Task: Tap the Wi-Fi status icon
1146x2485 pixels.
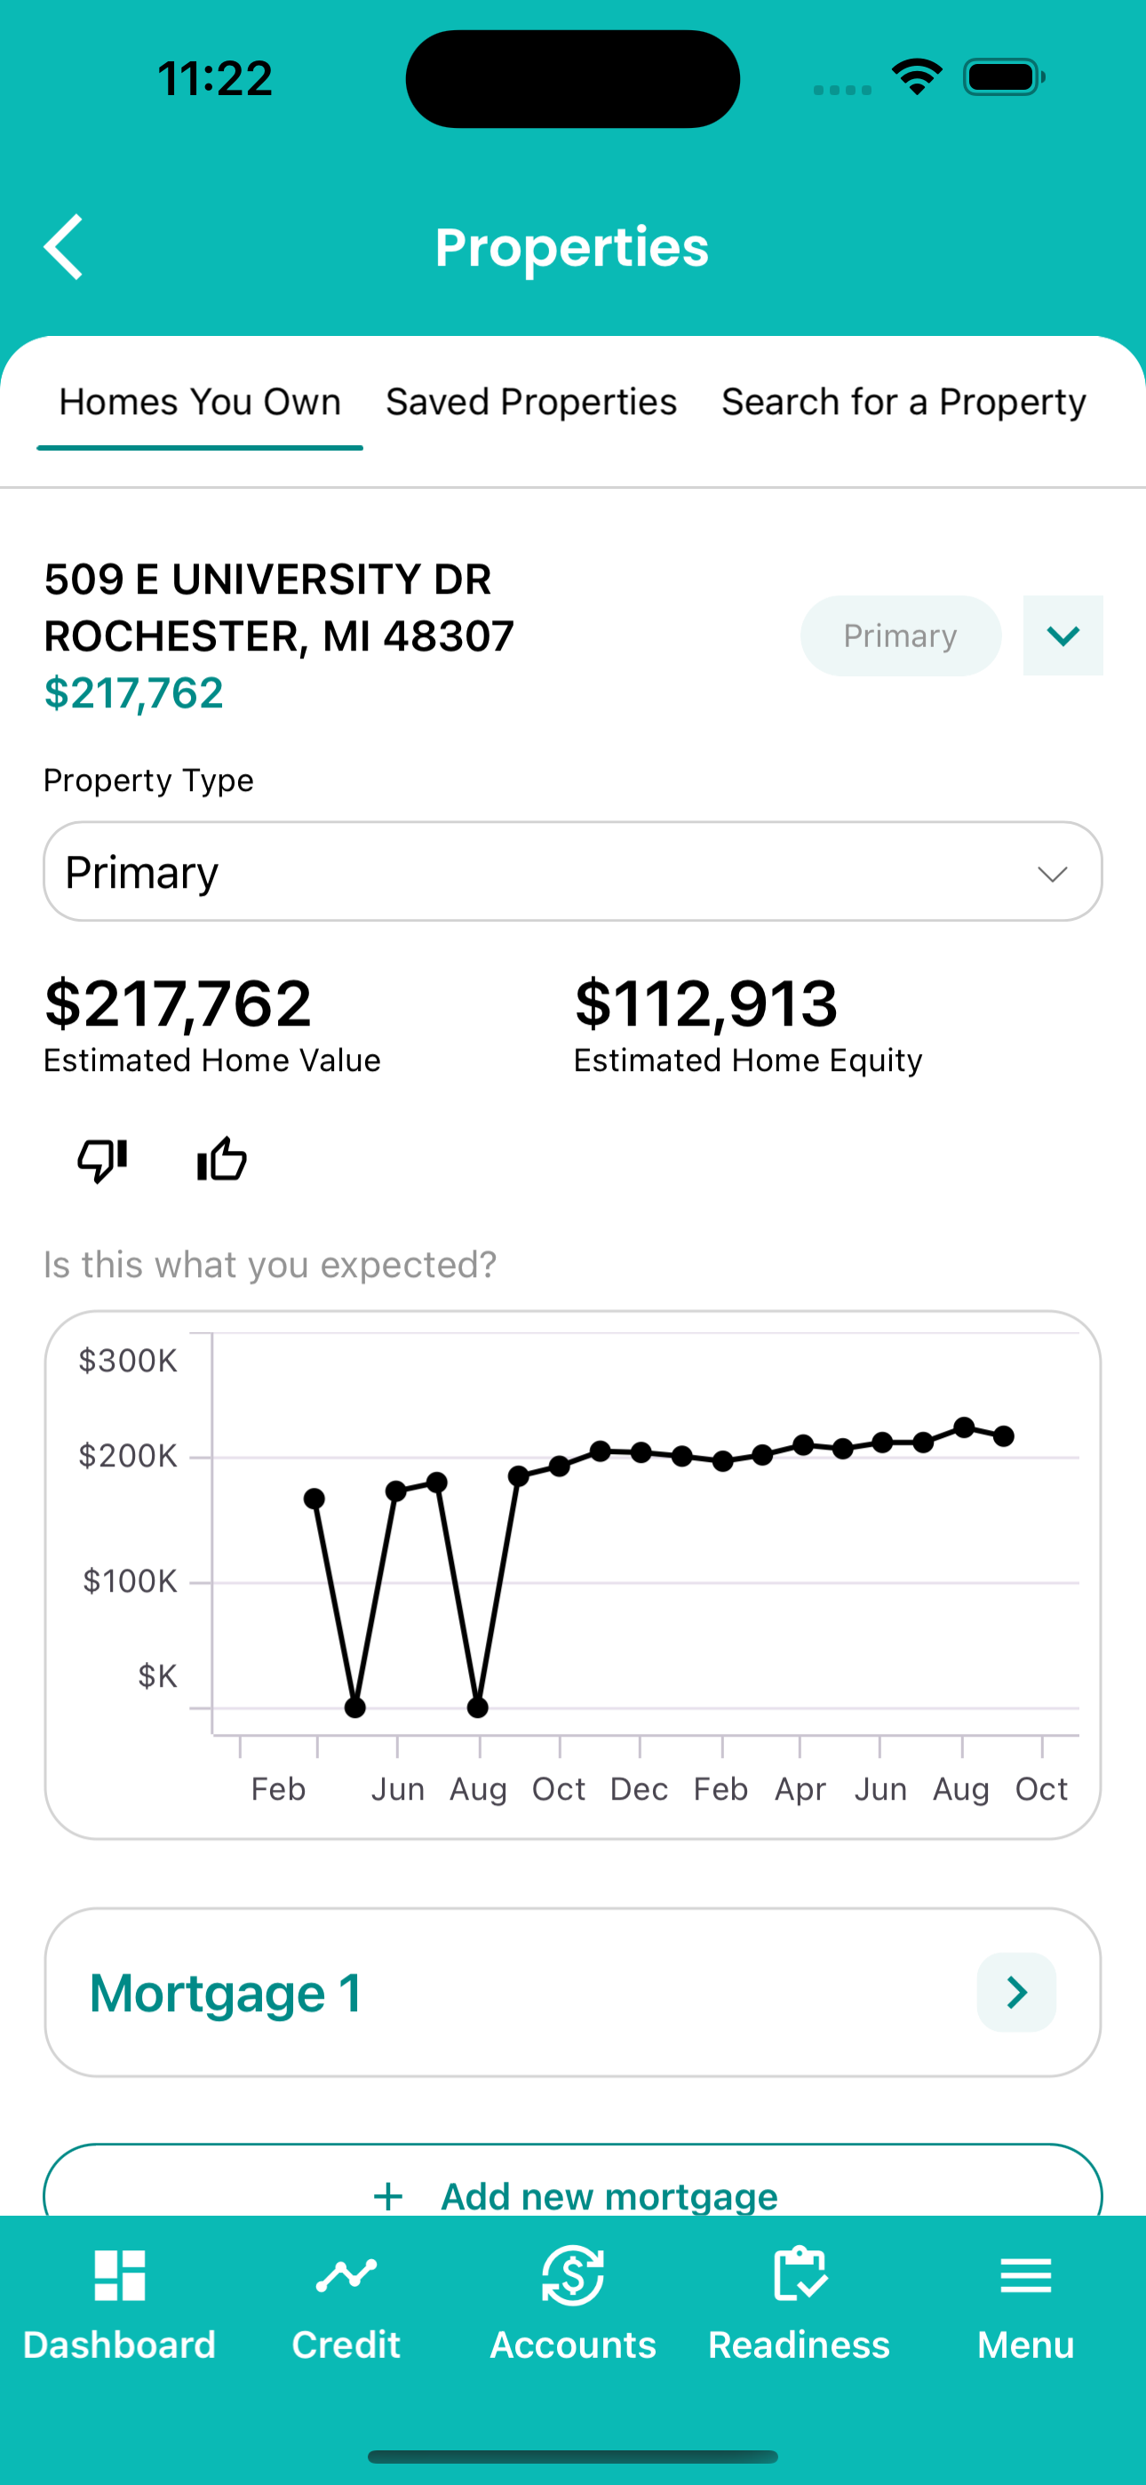Action: click(917, 77)
